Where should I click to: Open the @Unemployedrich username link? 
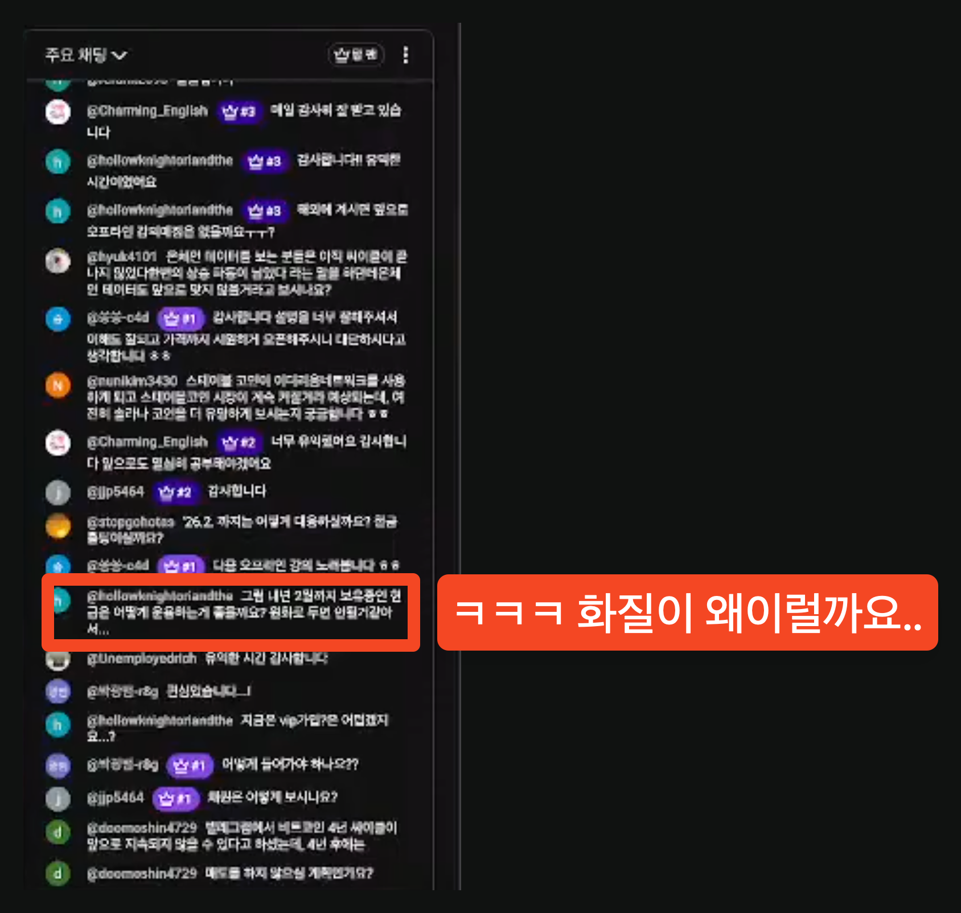142,659
